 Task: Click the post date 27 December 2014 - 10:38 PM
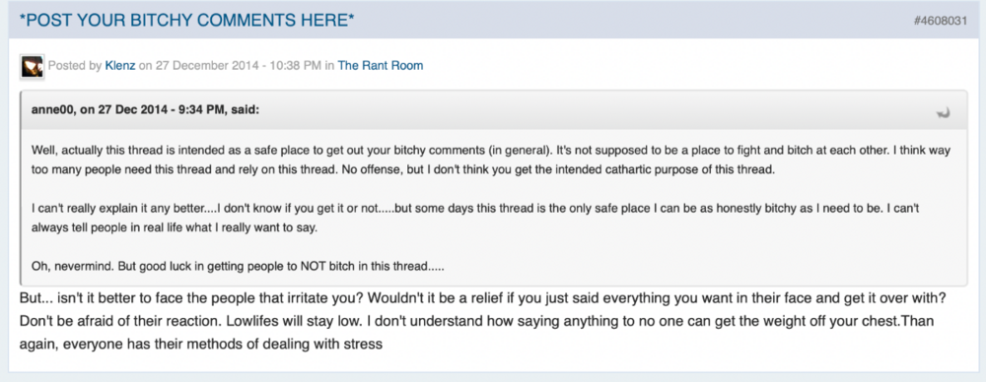point(239,65)
